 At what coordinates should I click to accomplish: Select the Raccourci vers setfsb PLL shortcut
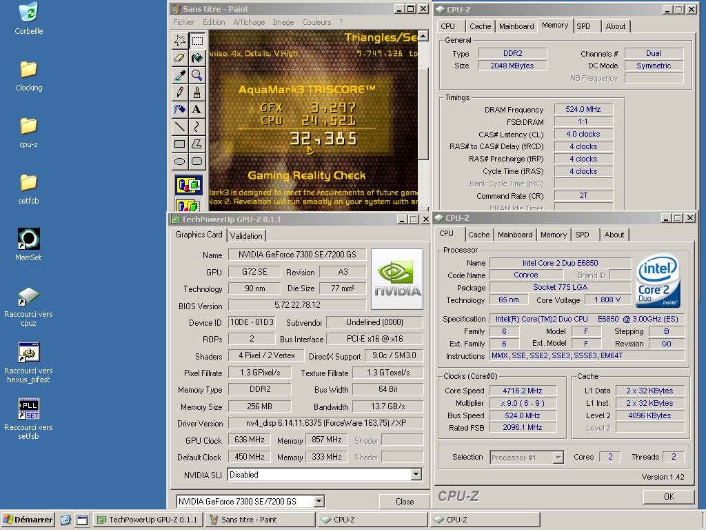click(29, 420)
